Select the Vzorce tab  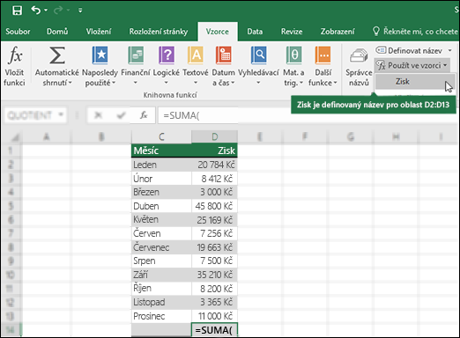pyautogui.click(x=218, y=32)
